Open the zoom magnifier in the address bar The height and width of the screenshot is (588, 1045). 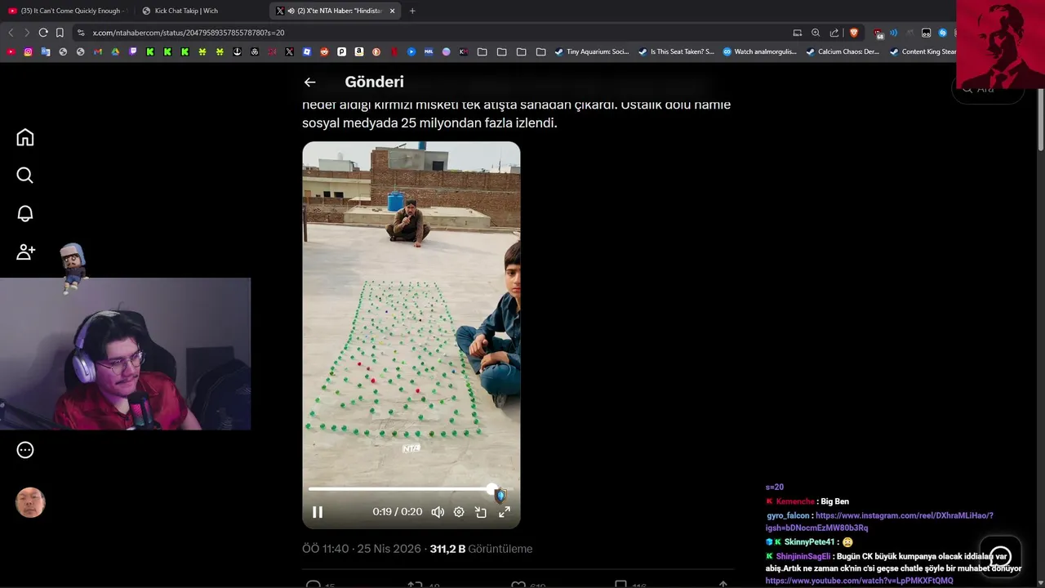click(816, 33)
